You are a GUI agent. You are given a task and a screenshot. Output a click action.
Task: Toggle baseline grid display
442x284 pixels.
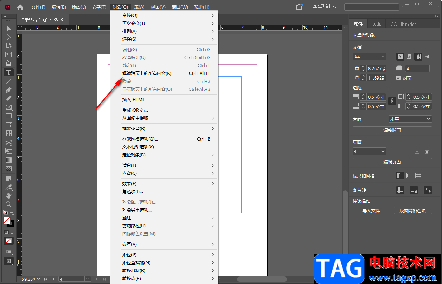pyautogui.click(x=409, y=176)
